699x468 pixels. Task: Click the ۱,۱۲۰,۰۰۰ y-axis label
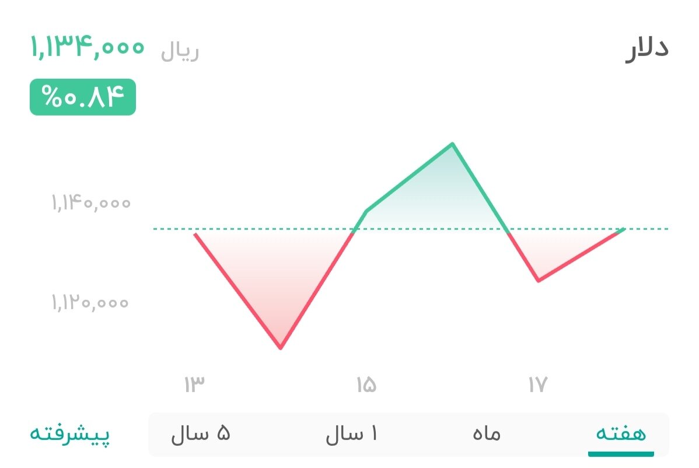pyautogui.click(x=90, y=303)
